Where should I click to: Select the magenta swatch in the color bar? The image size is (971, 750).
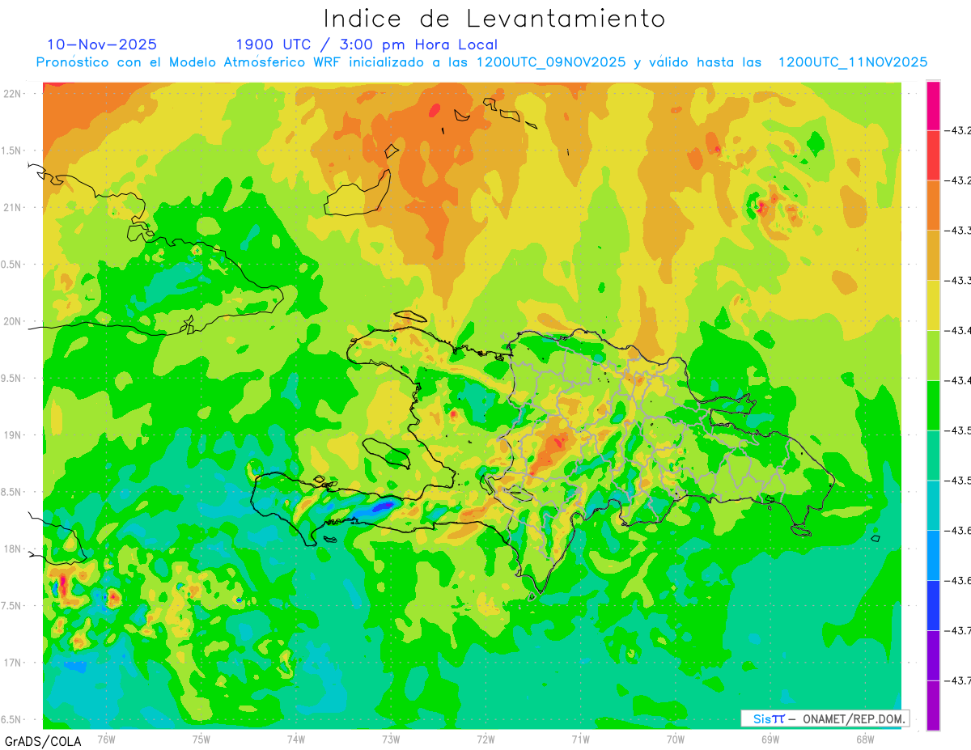(934, 105)
